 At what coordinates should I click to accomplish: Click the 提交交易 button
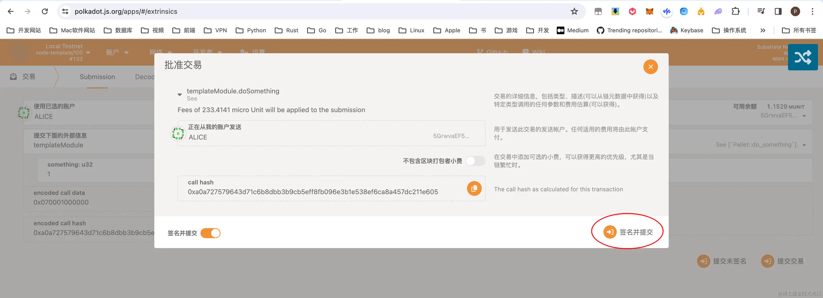(782, 261)
